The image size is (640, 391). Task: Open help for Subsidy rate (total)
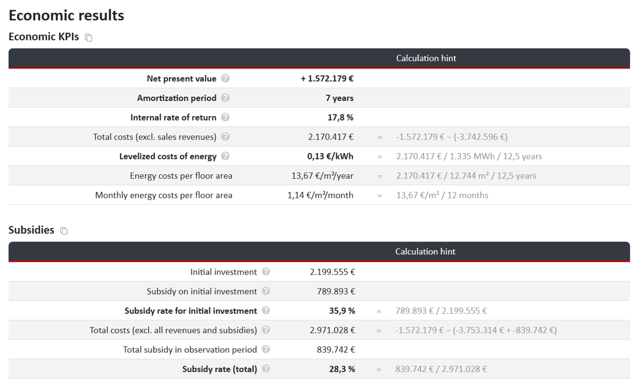(266, 369)
